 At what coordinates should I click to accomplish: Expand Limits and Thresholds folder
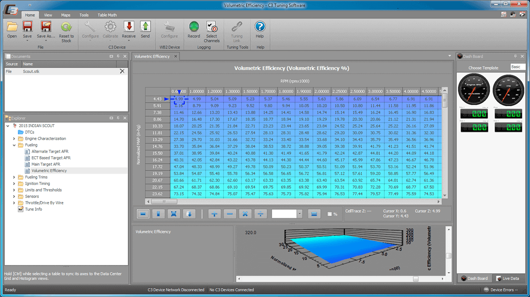pos(14,190)
